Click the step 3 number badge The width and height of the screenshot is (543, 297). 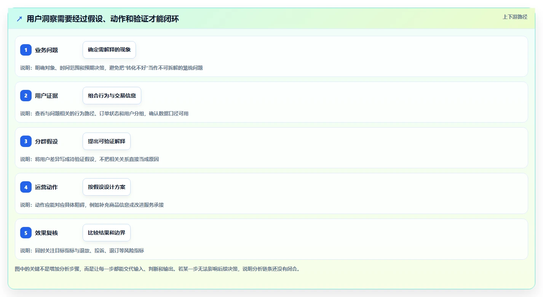(26, 141)
